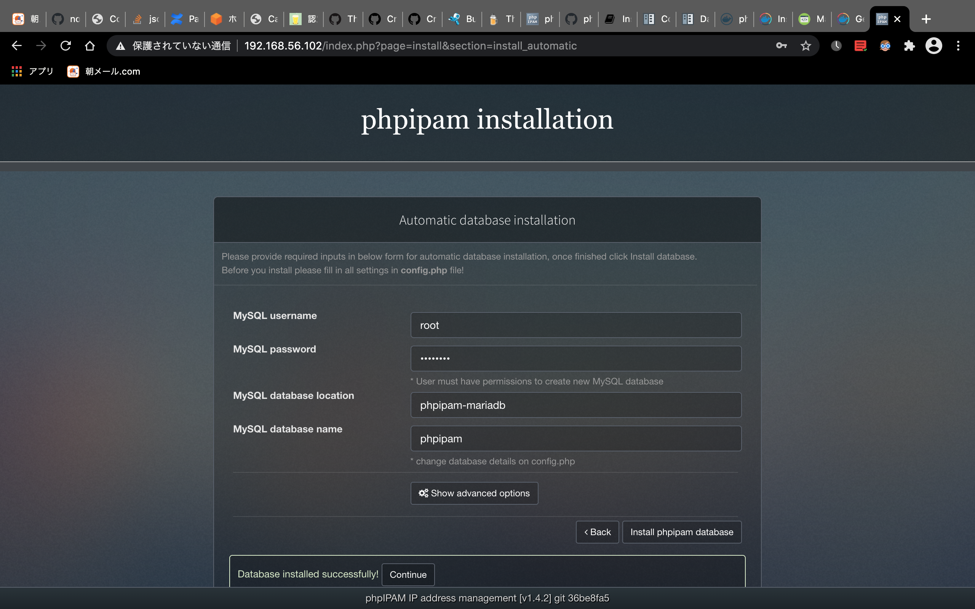Screen dimensions: 975x609
Task: Click Continue after successful install
Action: (x=408, y=575)
